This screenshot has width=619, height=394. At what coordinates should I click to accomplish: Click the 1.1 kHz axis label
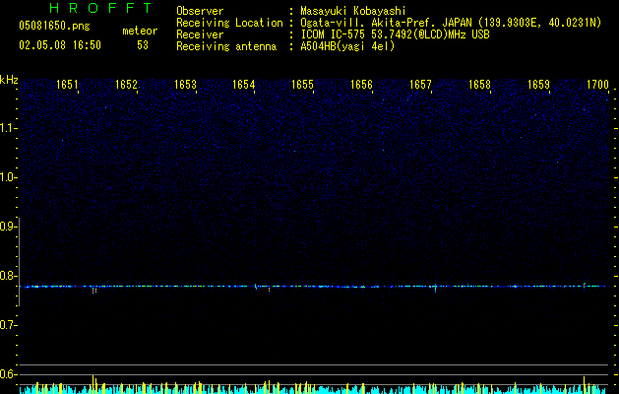tap(8, 128)
